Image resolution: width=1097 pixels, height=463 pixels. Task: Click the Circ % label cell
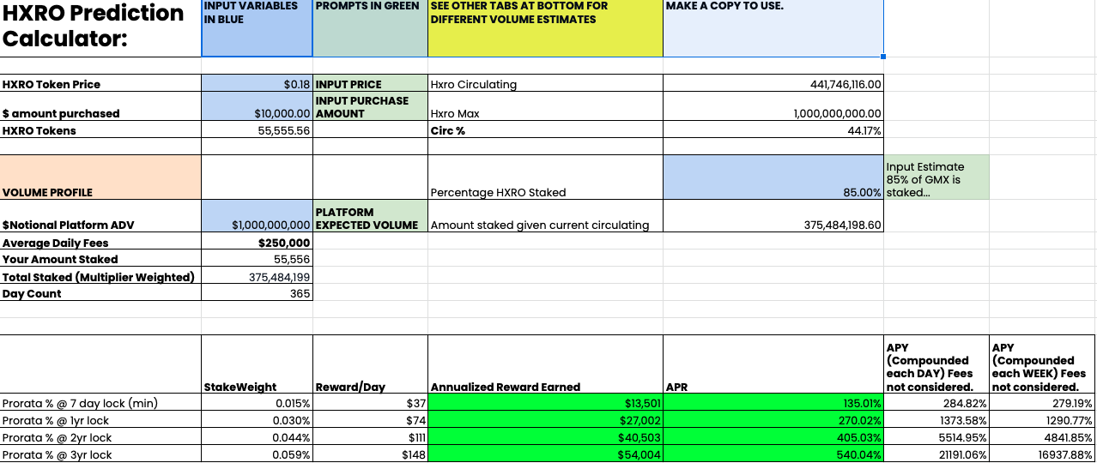click(545, 130)
